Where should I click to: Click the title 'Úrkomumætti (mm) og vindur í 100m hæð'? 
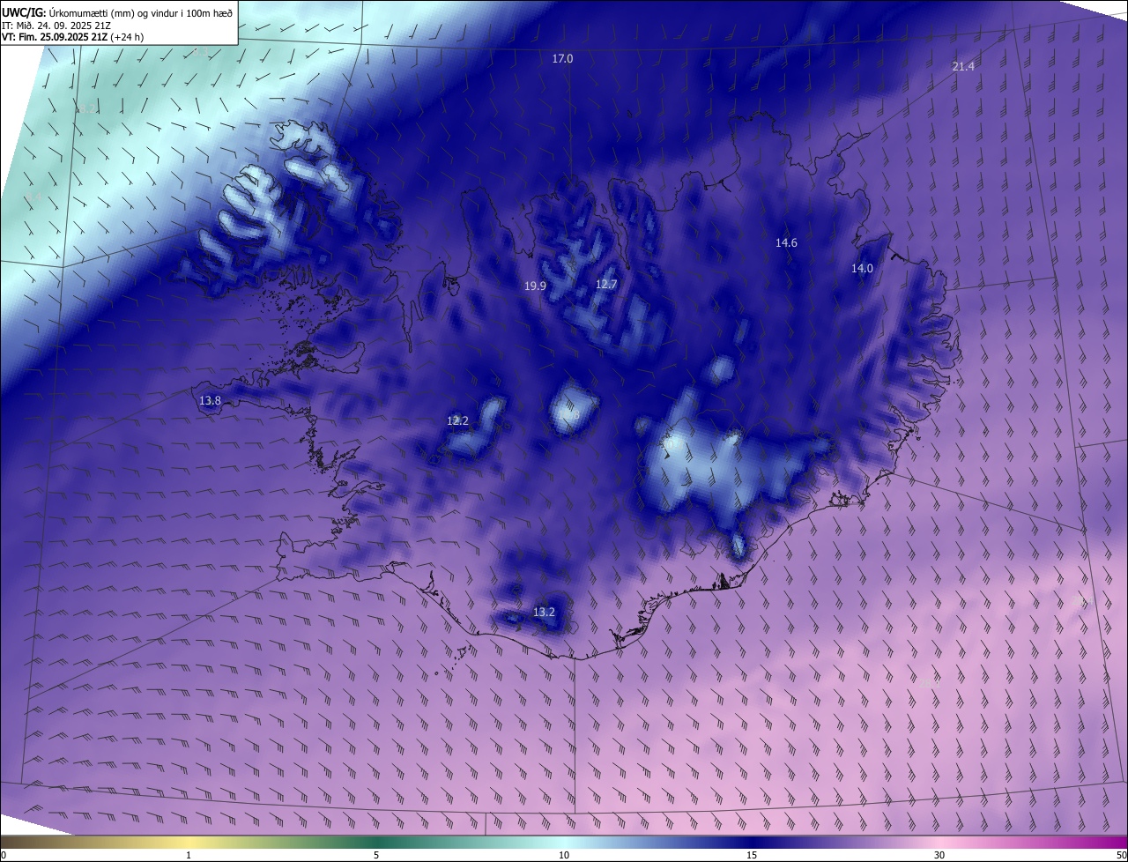(141, 12)
